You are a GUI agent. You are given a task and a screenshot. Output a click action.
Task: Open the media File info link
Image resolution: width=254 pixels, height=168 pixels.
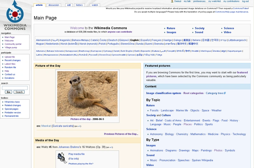click(74, 159)
